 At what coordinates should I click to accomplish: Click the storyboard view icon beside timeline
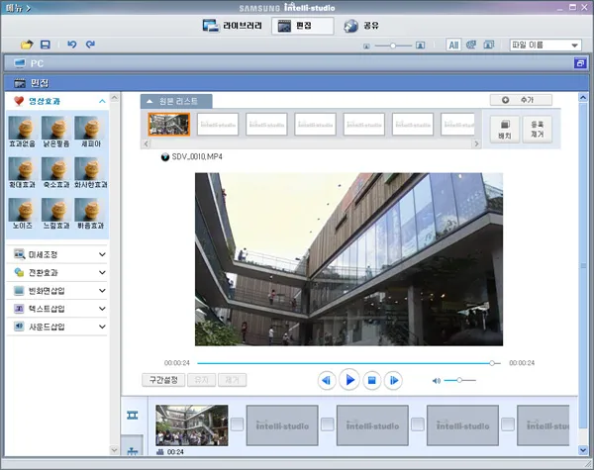coord(133,416)
